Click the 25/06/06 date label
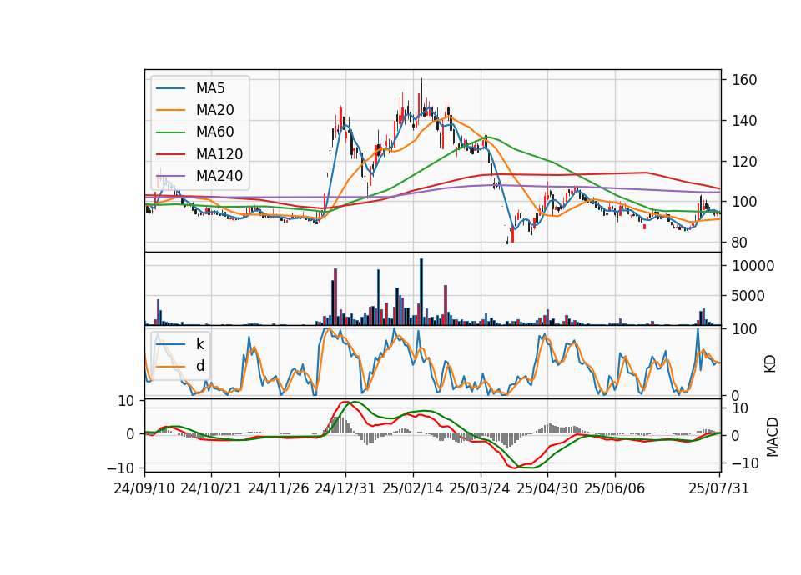The height and width of the screenshot is (575, 801). point(615,488)
